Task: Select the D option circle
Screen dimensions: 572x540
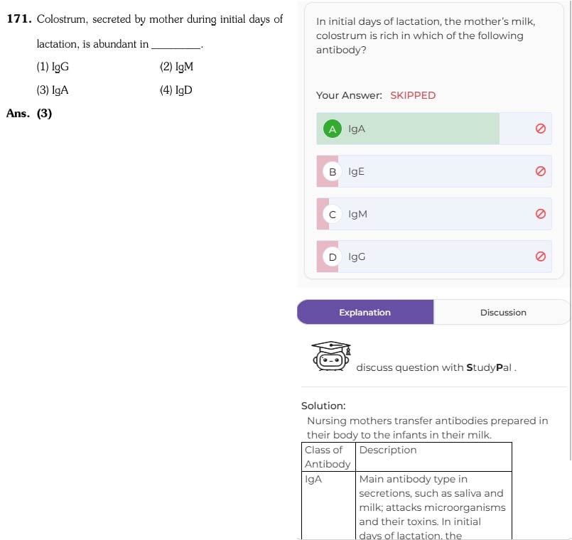Action: pyautogui.click(x=333, y=257)
